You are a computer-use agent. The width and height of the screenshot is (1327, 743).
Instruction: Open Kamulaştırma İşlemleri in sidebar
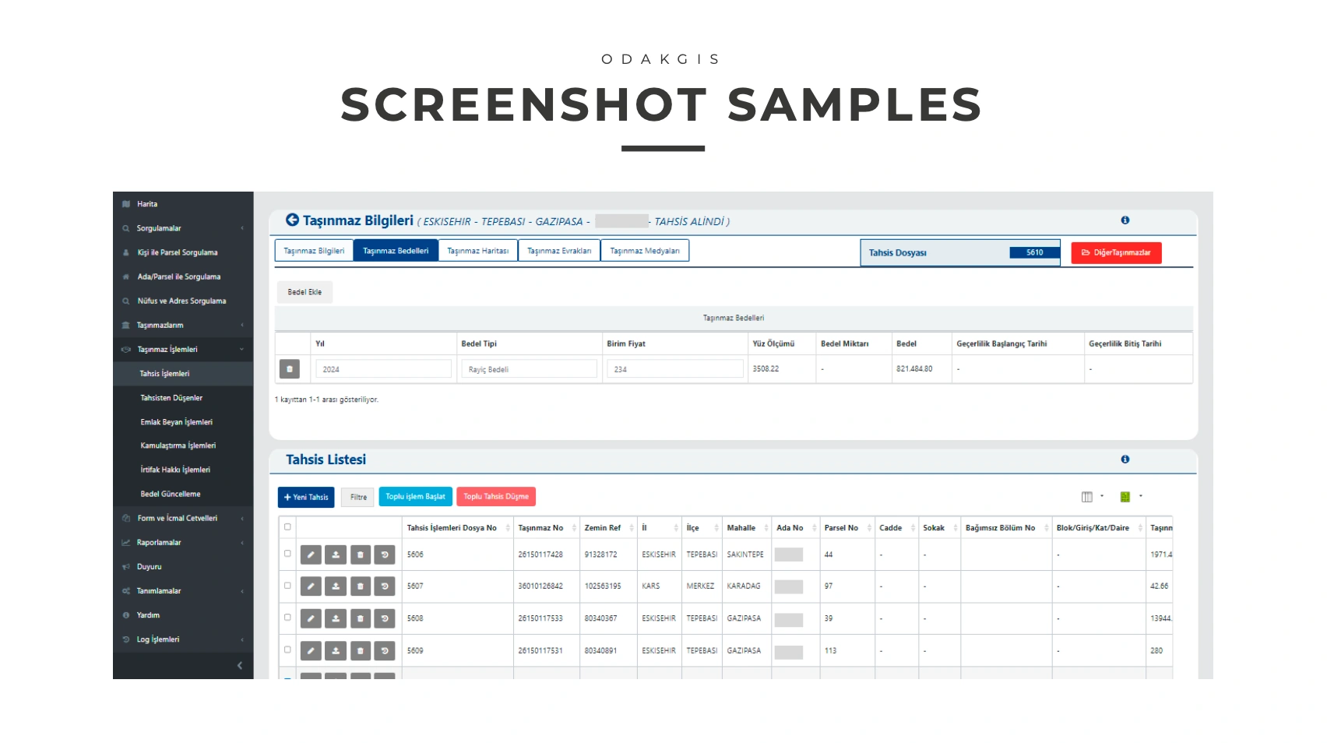tap(178, 445)
